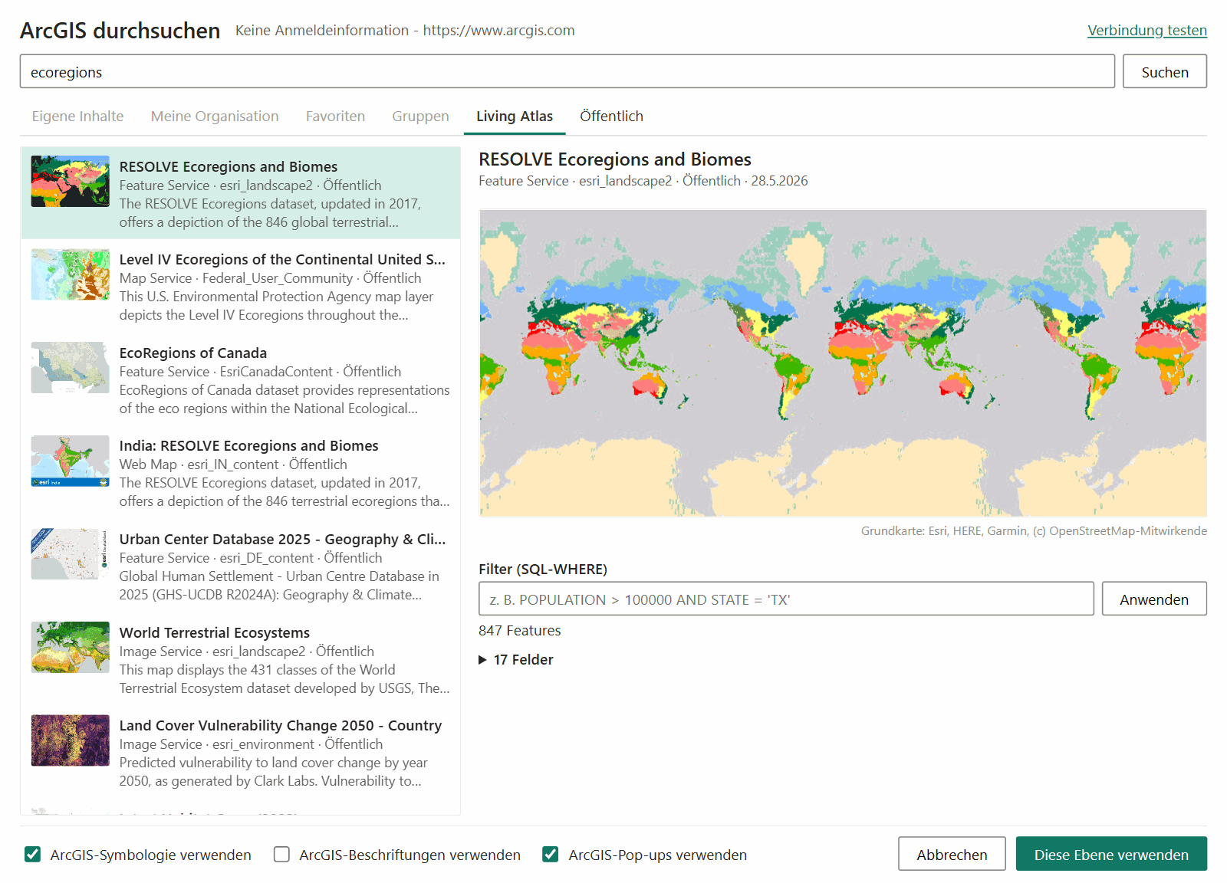Click the 847 Features count text

click(519, 630)
